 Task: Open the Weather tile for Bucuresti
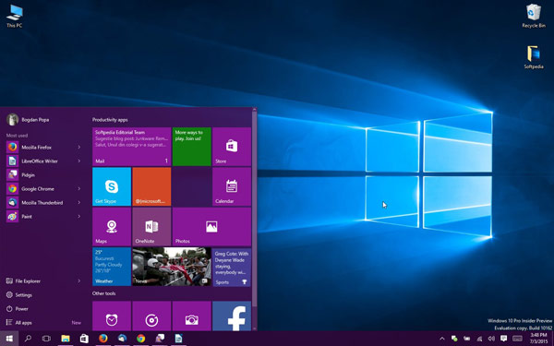pos(112,267)
